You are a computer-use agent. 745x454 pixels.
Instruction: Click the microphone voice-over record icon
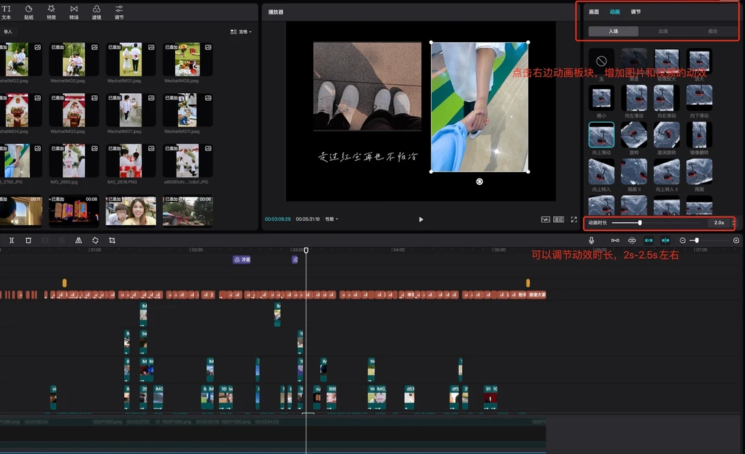(x=591, y=240)
